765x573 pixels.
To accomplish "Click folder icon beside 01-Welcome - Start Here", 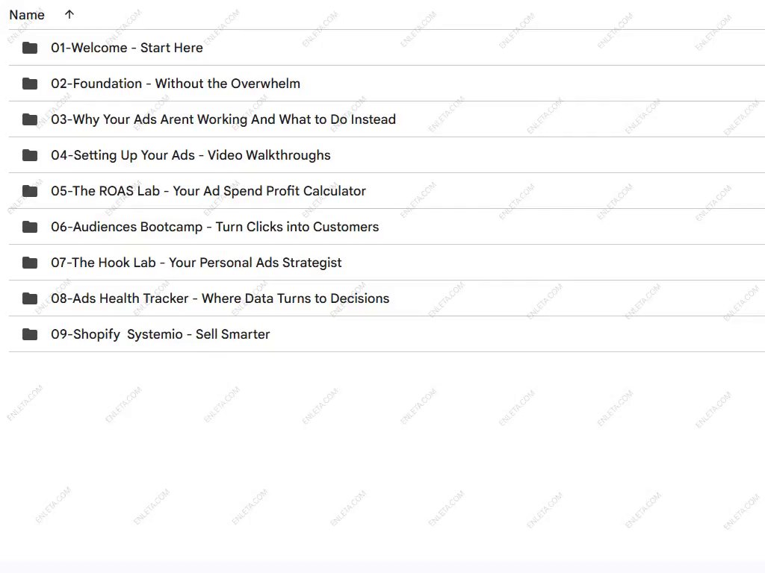I will click(30, 48).
